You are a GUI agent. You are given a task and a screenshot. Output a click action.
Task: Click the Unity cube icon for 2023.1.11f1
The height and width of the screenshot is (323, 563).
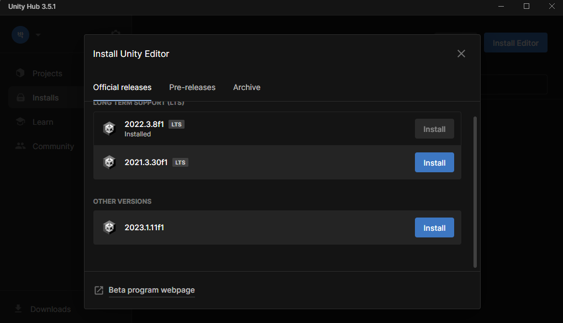coord(109,227)
